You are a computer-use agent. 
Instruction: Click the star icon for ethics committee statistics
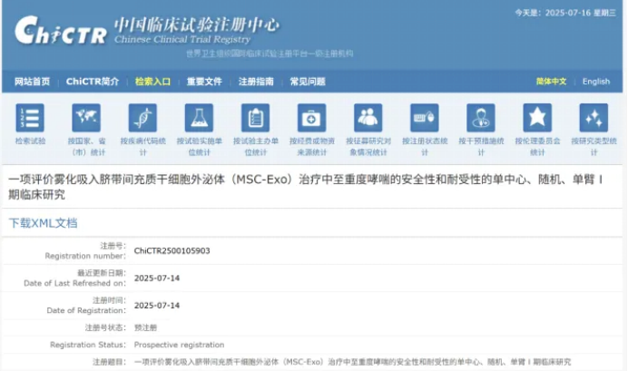536,119
